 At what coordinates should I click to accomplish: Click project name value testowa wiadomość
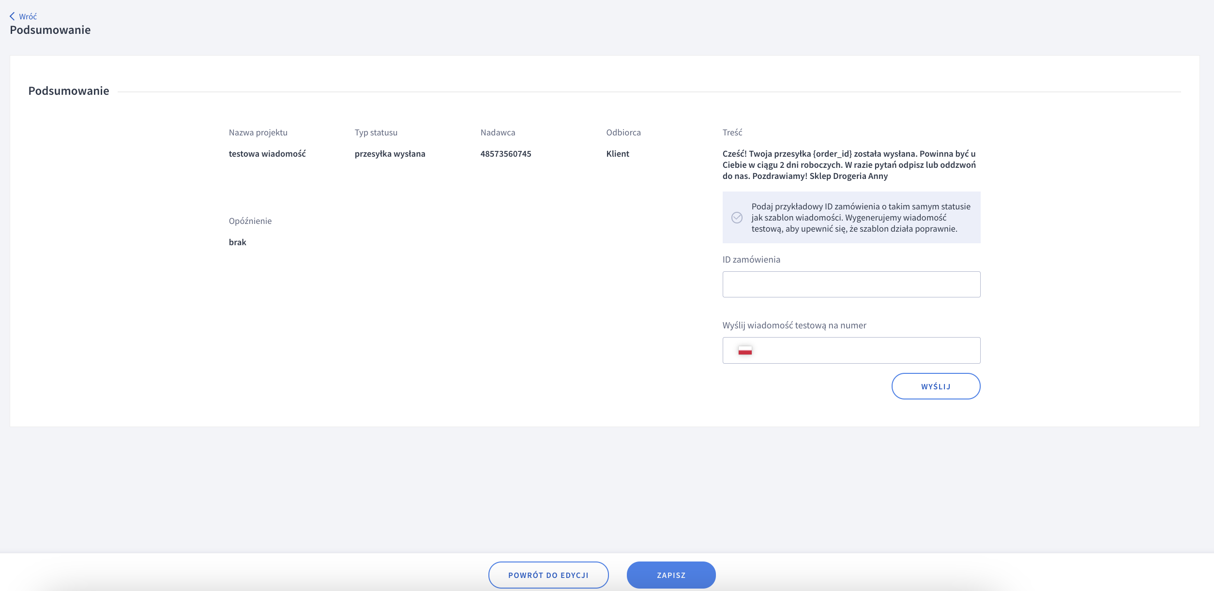click(267, 154)
